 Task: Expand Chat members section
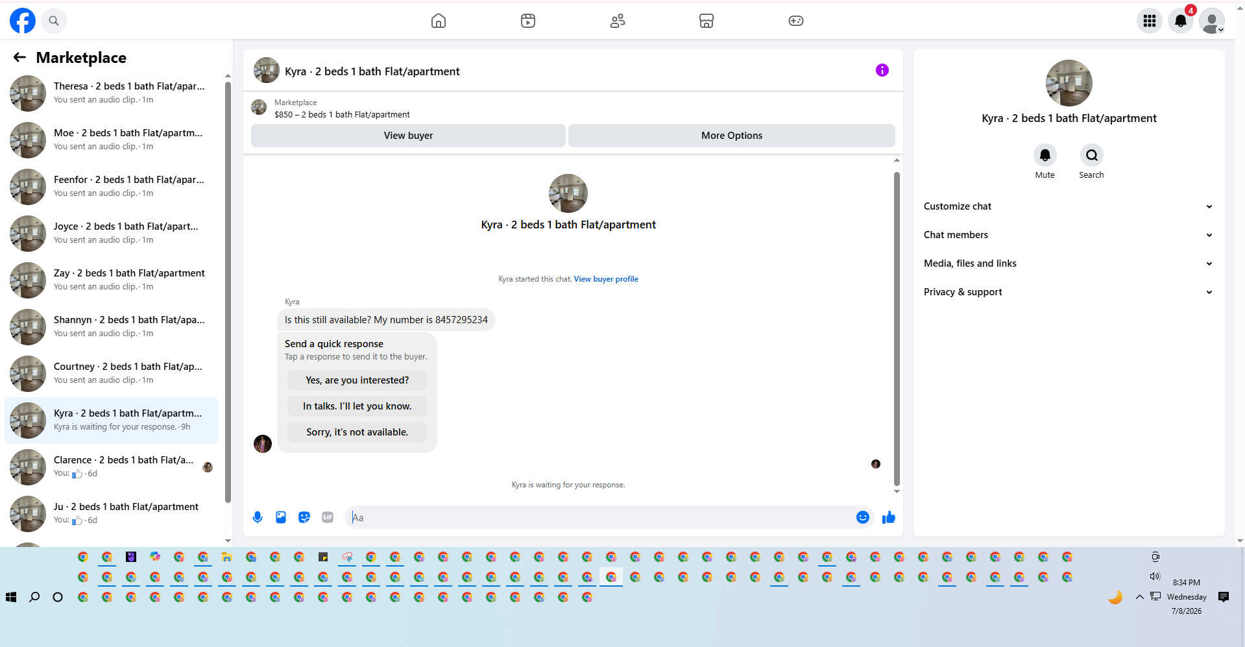coord(1069,235)
